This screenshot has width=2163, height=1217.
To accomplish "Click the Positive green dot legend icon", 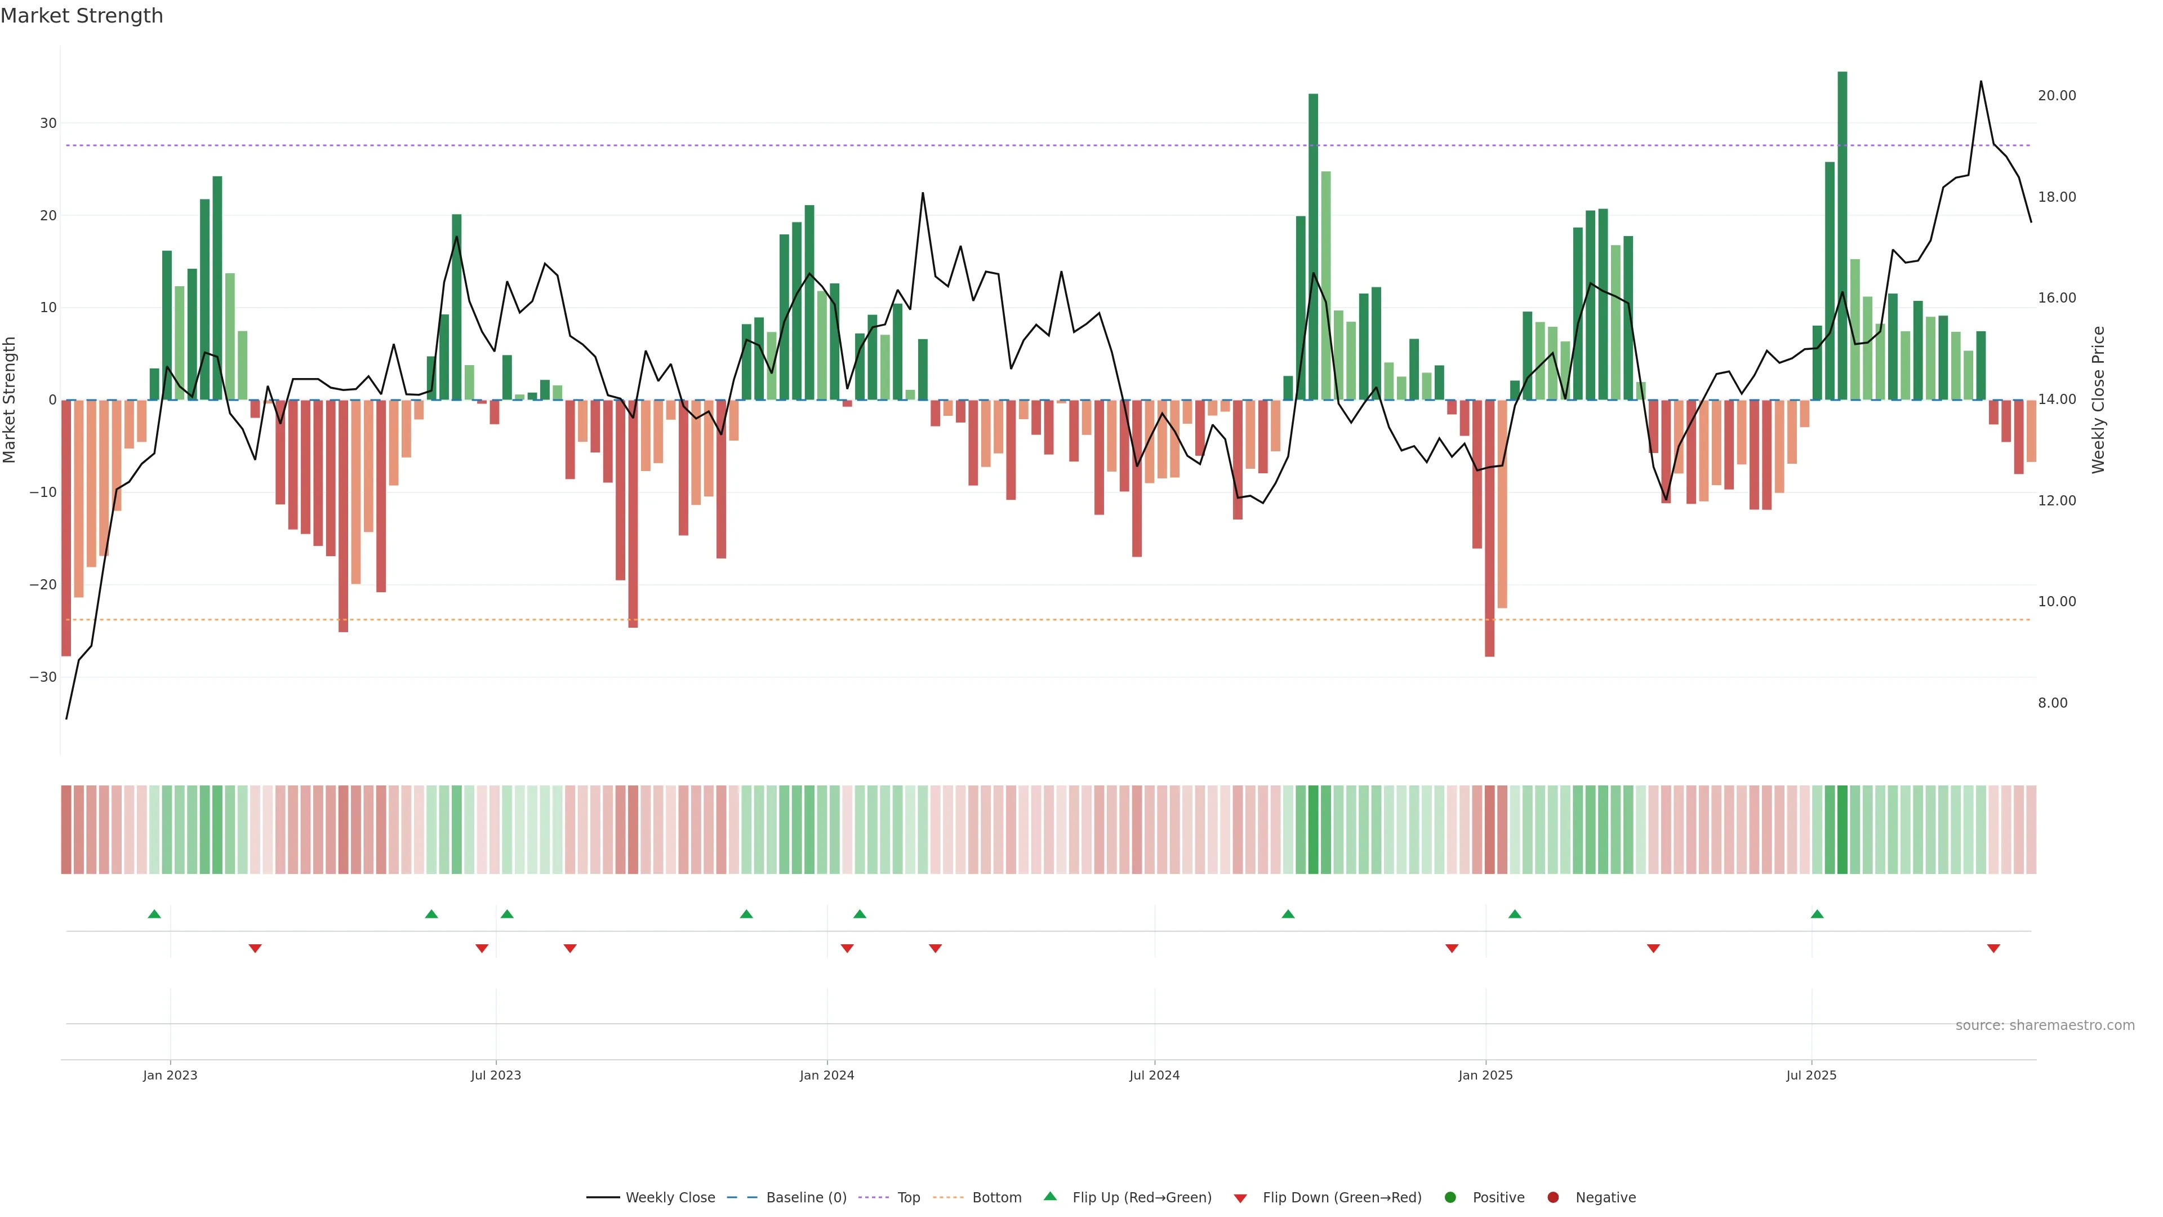I will click(1450, 1198).
